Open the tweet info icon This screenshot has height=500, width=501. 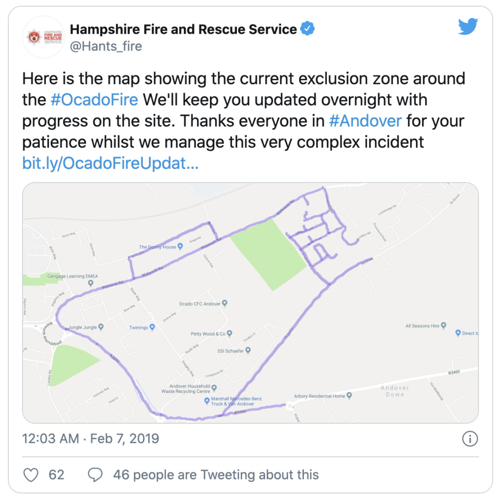(x=470, y=439)
